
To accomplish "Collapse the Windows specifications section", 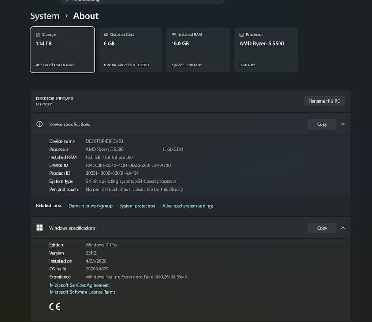I will [343, 228].
